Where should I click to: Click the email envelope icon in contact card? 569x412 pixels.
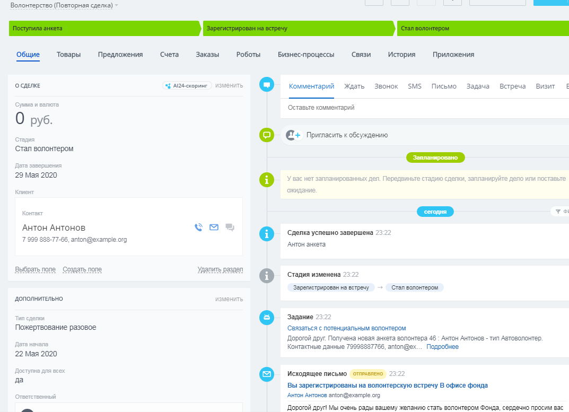tap(214, 227)
